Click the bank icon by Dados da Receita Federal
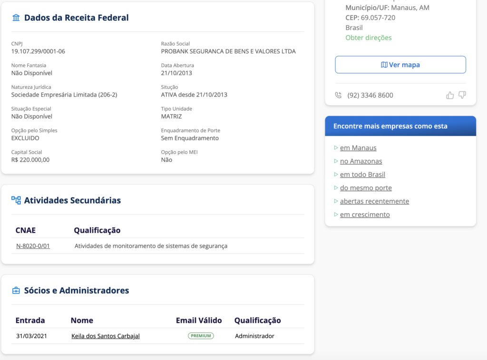Viewport: 487px width, 360px height. tap(16, 18)
